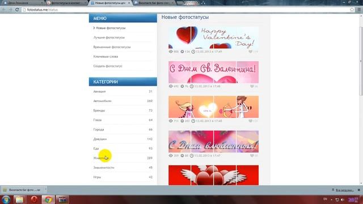Click the installs icon under 'С Днем Св. Валентина'
Viewport: 363px width, 204px height.
click(x=182, y=86)
